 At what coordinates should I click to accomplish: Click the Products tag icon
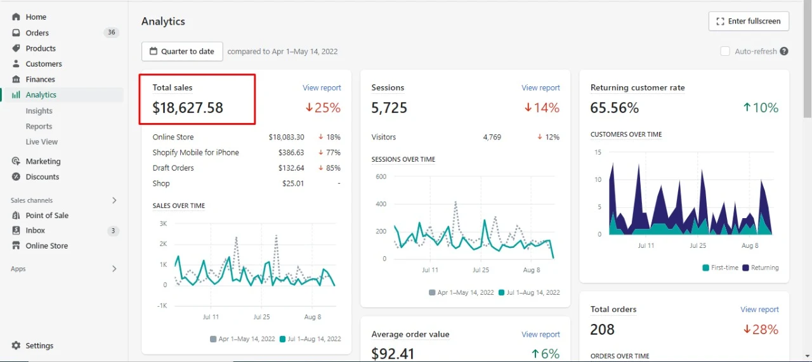pos(16,48)
